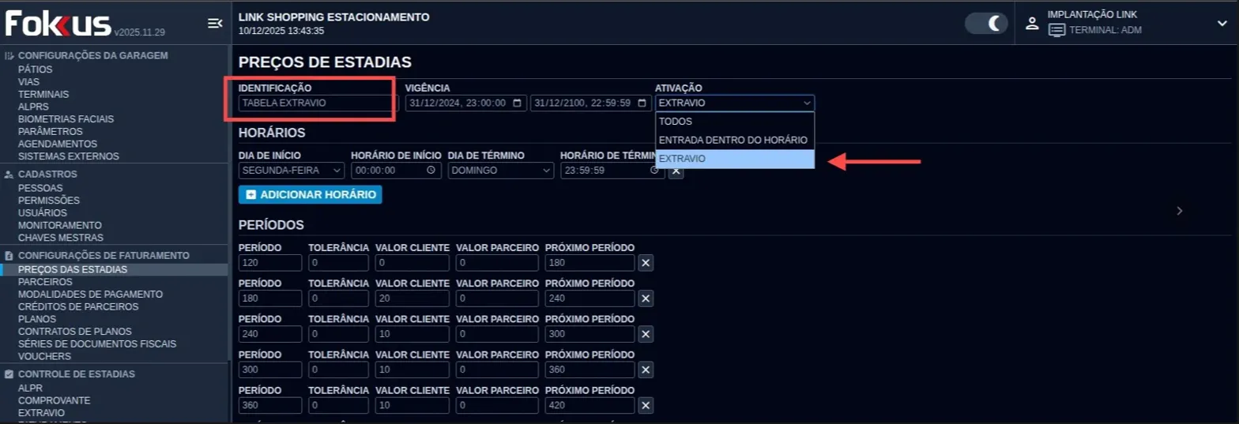Viewport: 1239px width, 424px height.
Task: Go to Modalidades de Pagamento menu item
Action: tap(90, 295)
